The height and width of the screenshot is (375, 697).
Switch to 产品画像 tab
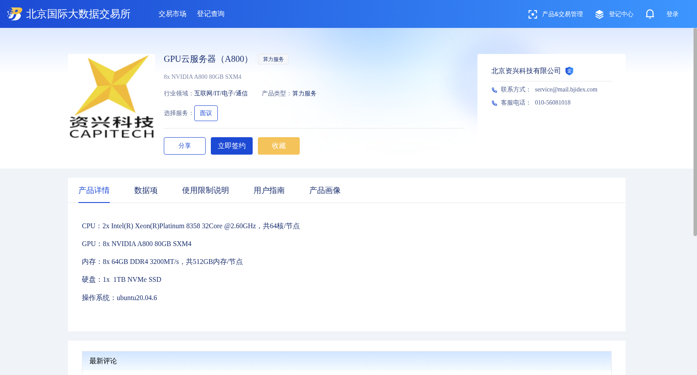pyautogui.click(x=325, y=190)
